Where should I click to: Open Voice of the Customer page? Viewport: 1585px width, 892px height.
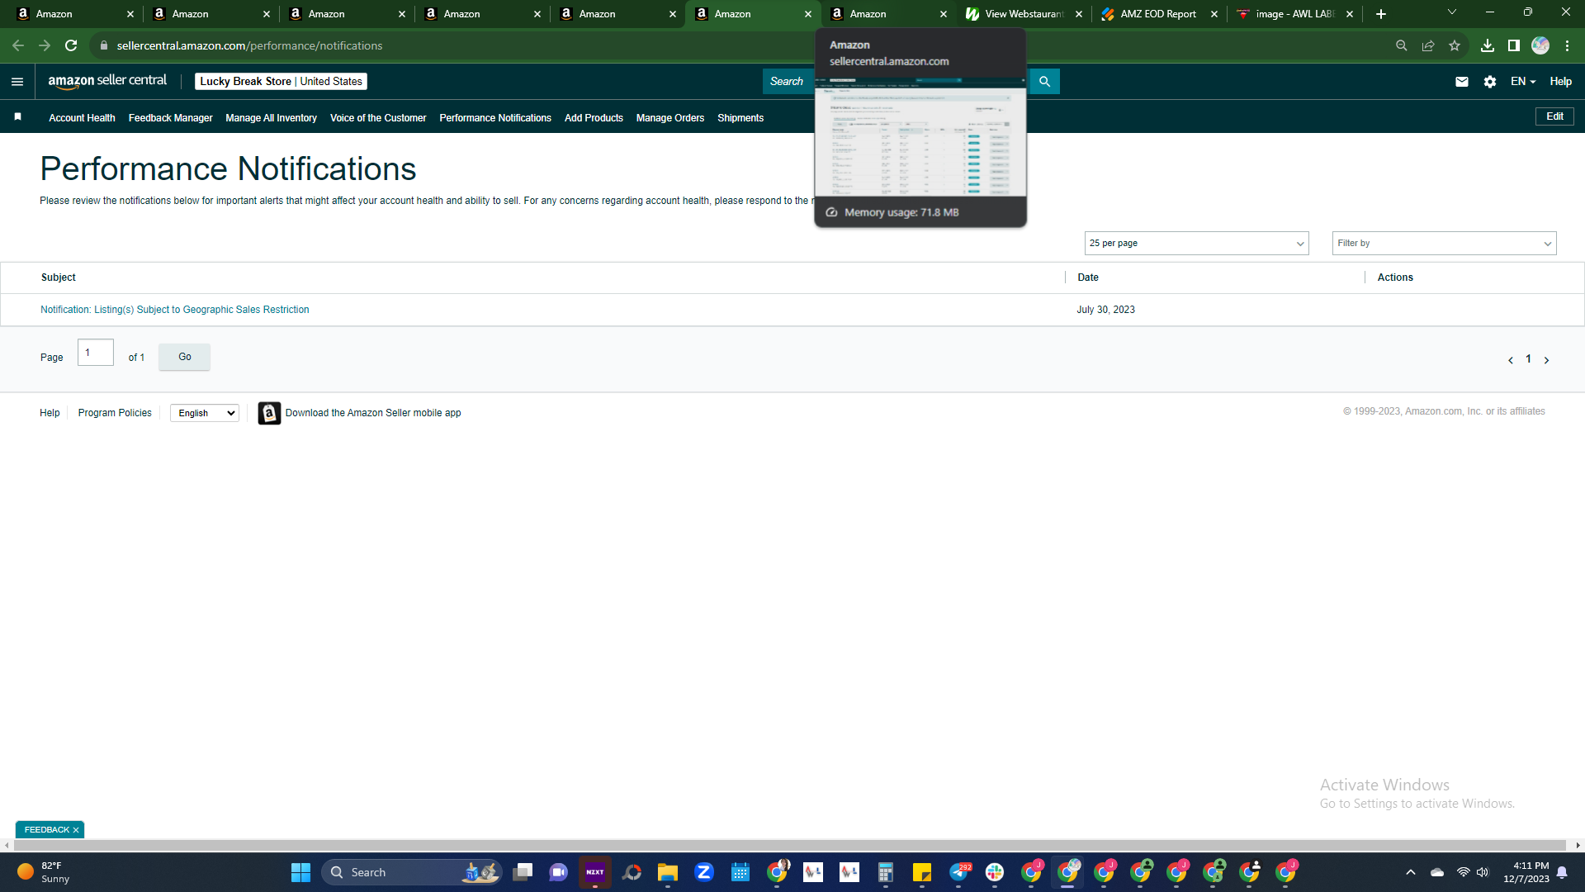(x=378, y=118)
